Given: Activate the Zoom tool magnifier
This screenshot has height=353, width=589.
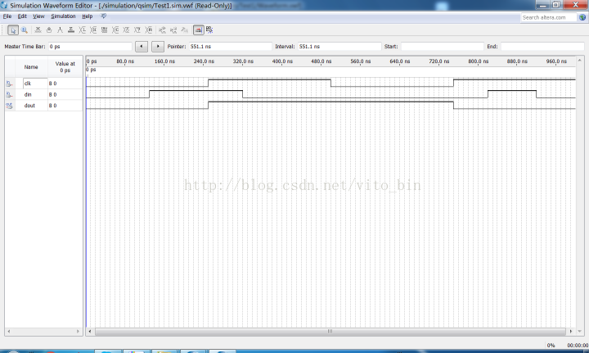Looking at the screenshot, I should point(24,30).
